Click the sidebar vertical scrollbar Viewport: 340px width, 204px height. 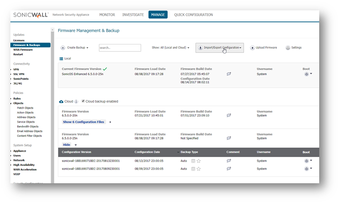point(52,99)
